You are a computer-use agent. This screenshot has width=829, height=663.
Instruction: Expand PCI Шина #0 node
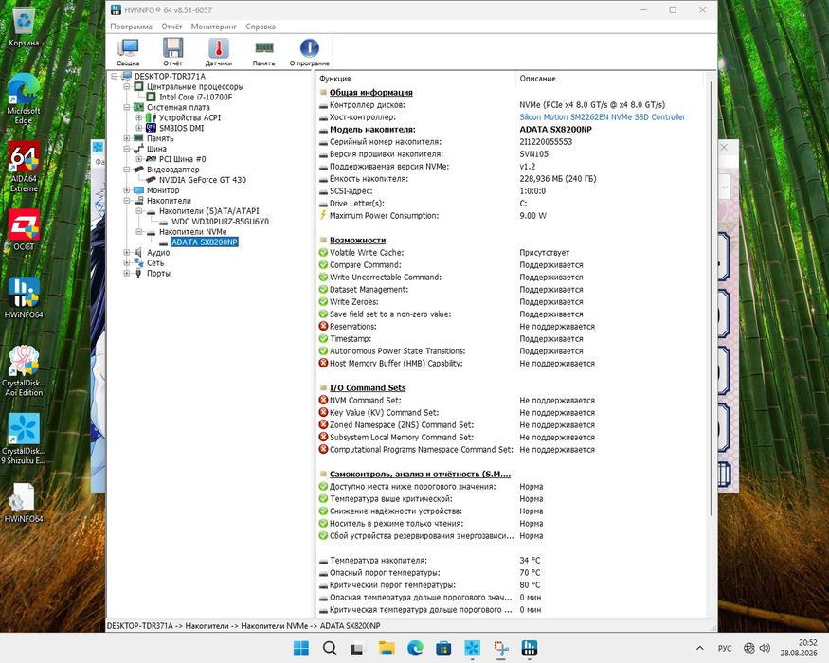click(x=139, y=158)
